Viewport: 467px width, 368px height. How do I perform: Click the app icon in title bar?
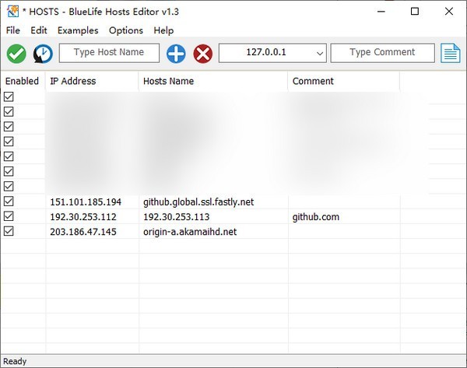[x=12, y=12]
